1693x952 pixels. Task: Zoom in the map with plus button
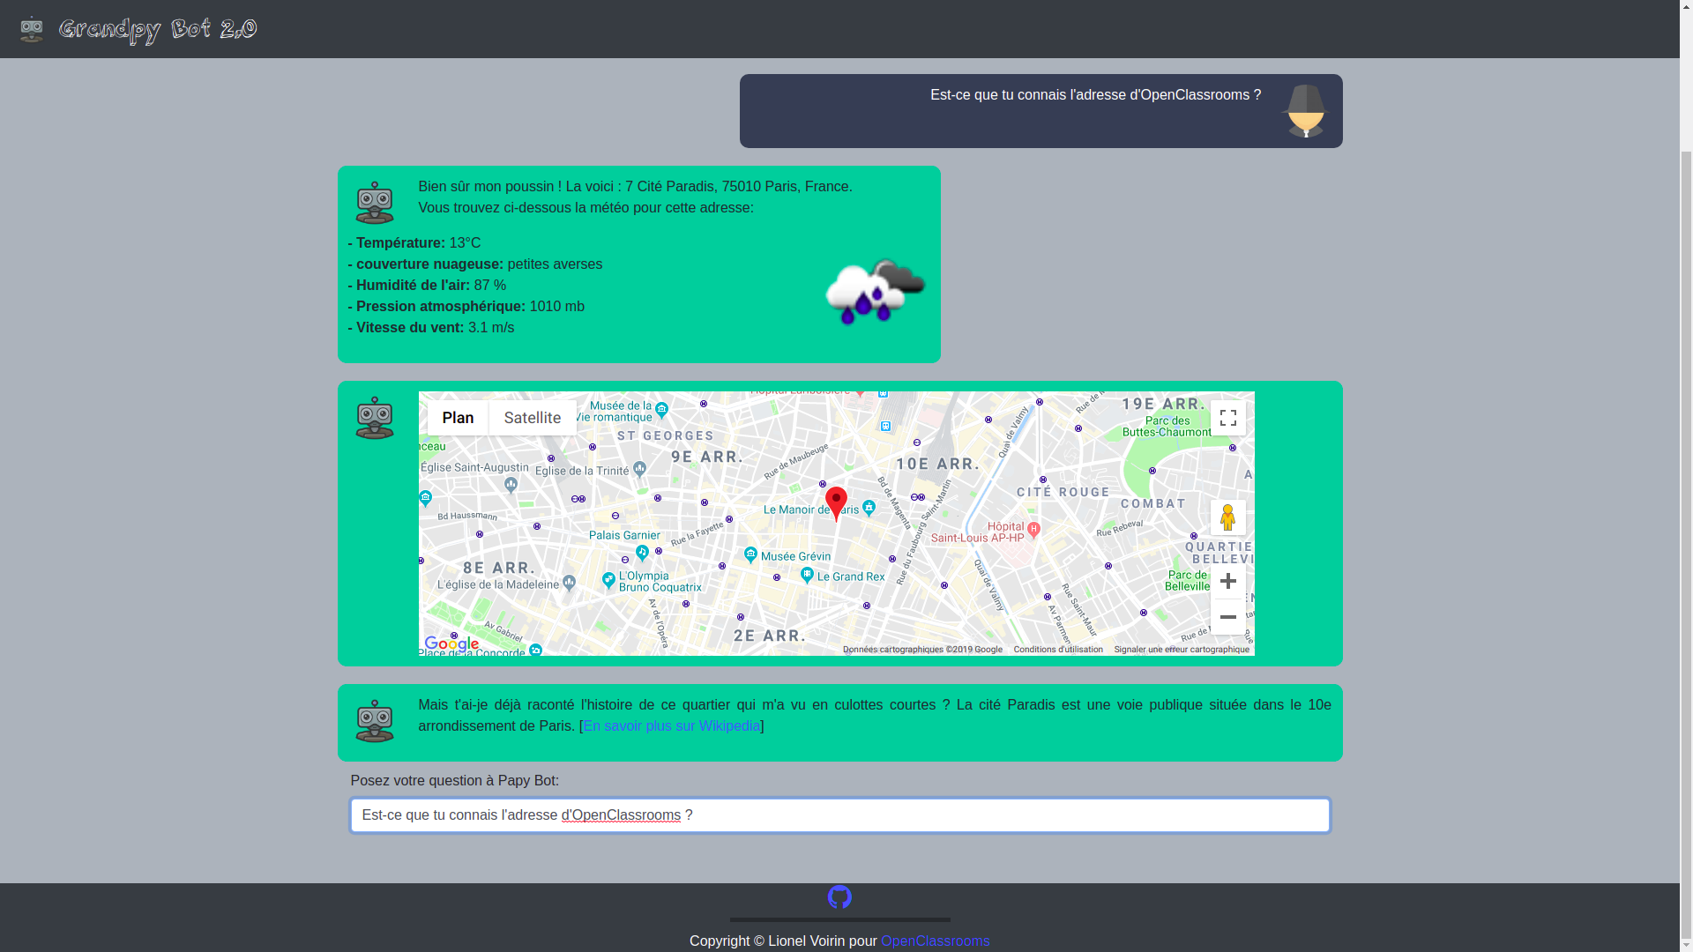click(x=1227, y=581)
